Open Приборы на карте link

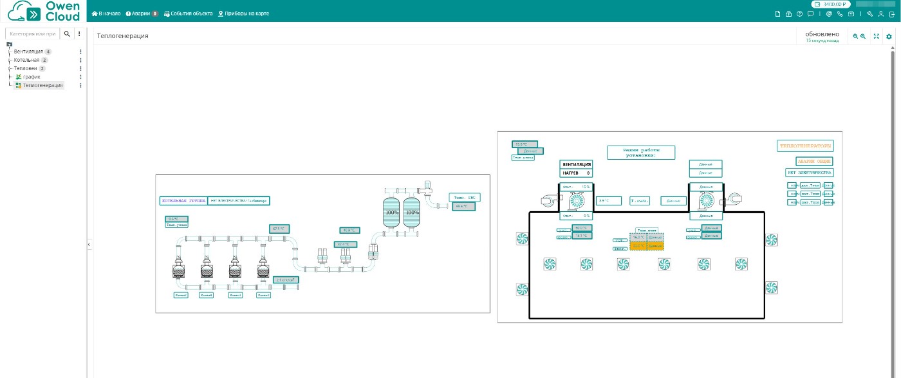click(x=243, y=14)
